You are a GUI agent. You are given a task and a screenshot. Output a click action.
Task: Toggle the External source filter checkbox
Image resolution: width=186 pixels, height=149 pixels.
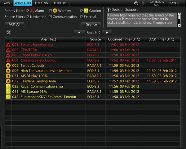tap(82, 17)
